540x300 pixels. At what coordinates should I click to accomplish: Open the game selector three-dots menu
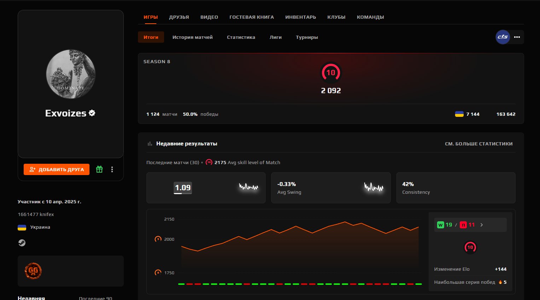[517, 37]
